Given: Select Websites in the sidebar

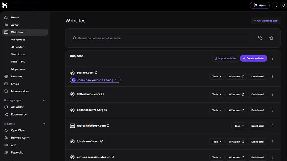Looking at the screenshot, I should (25, 32).
